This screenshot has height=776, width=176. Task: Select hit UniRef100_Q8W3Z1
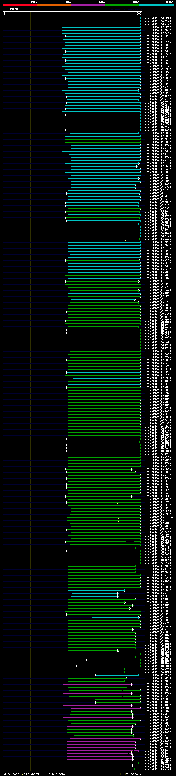tap(158, 51)
